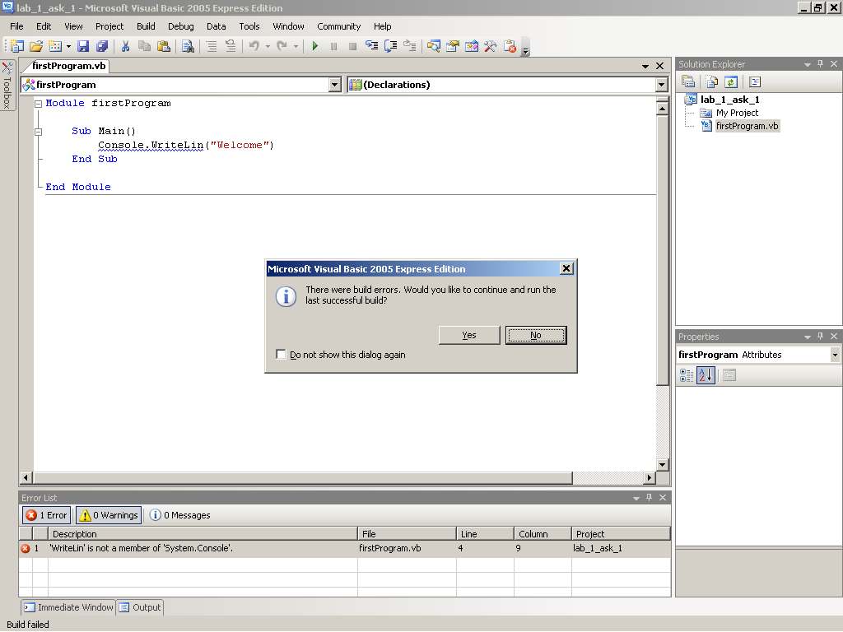Open the File menu
This screenshot has width=843, height=632.
pyautogui.click(x=16, y=26)
